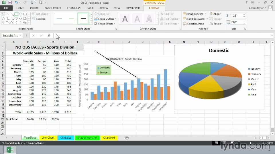Pick the oval shape in Insert Shapes
The width and height of the screenshot is (275, 154).
click(21, 14)
